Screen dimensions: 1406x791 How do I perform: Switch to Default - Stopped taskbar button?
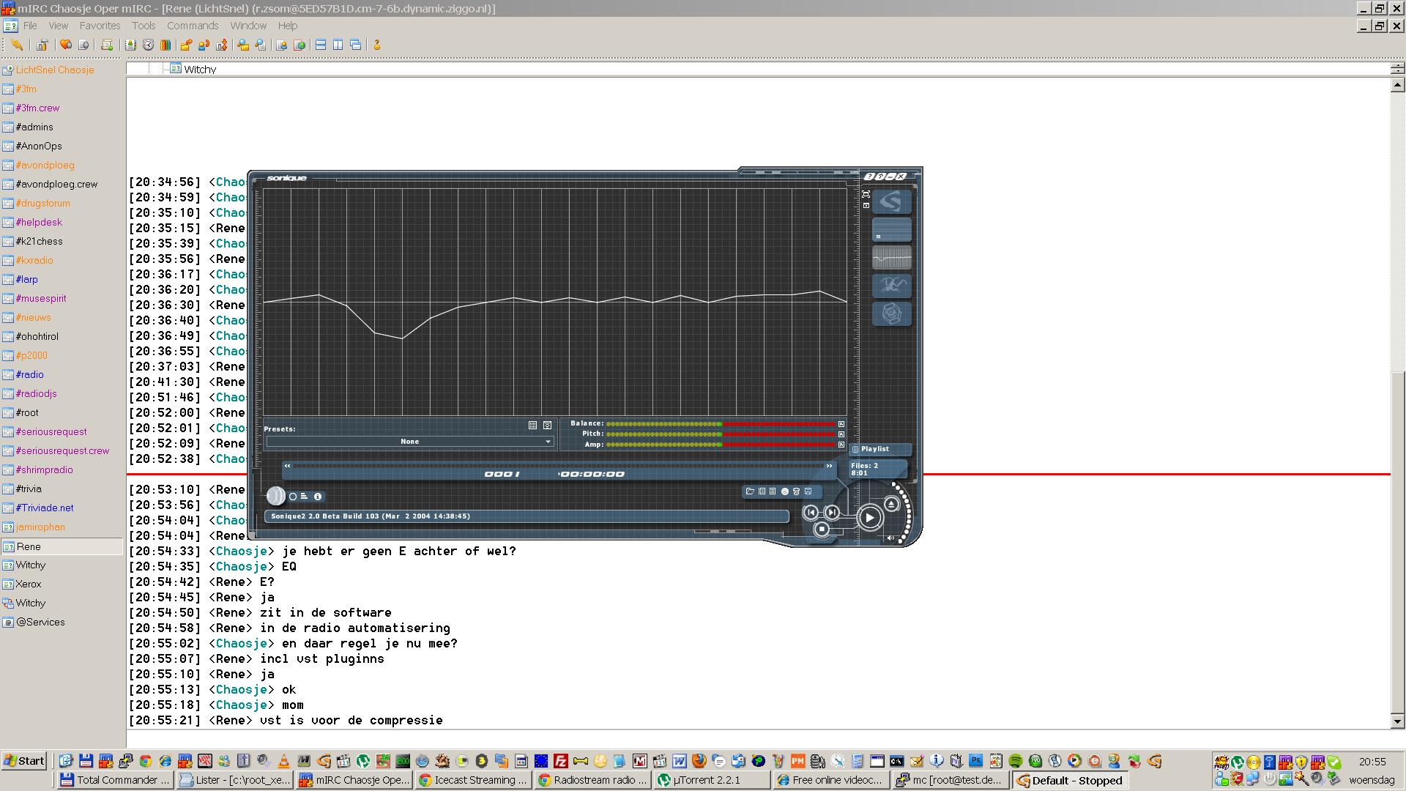[1069, 781]
